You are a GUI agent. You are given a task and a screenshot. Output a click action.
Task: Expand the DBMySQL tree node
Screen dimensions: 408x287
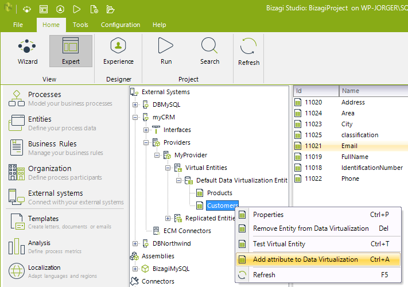click(x=135, y=104)
